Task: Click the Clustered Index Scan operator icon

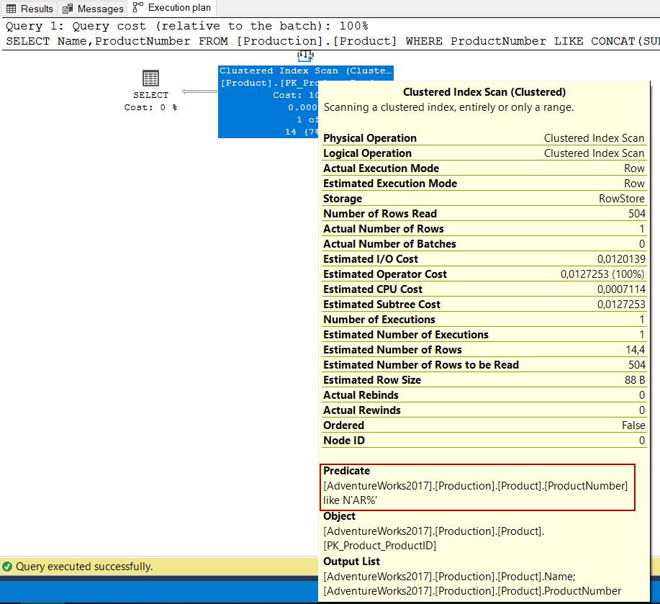Action: tap(306, 56)
